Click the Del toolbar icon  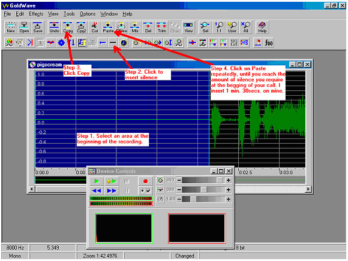click(x=148, y=27)
